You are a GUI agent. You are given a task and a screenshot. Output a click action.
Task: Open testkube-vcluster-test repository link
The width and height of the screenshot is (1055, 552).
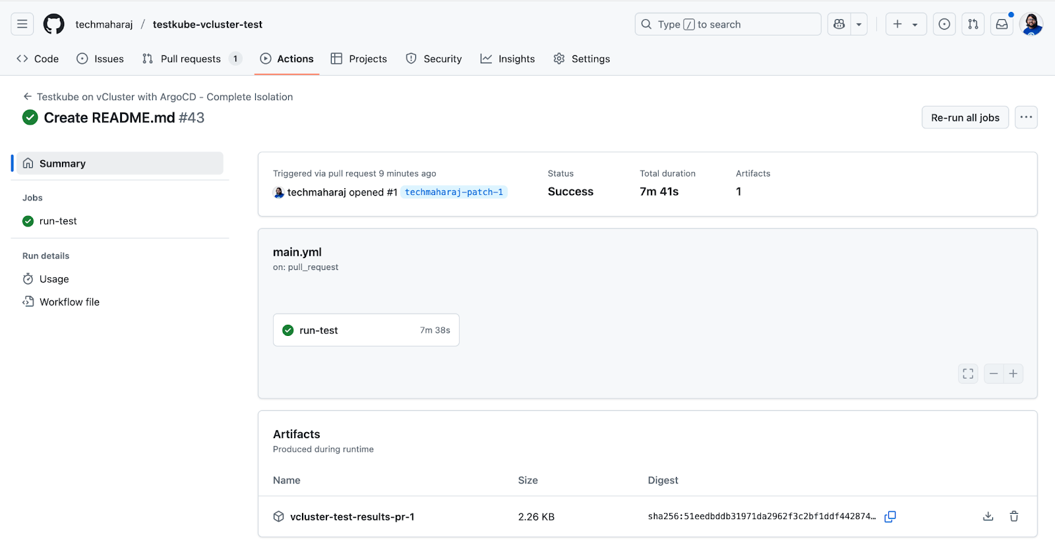208,24
